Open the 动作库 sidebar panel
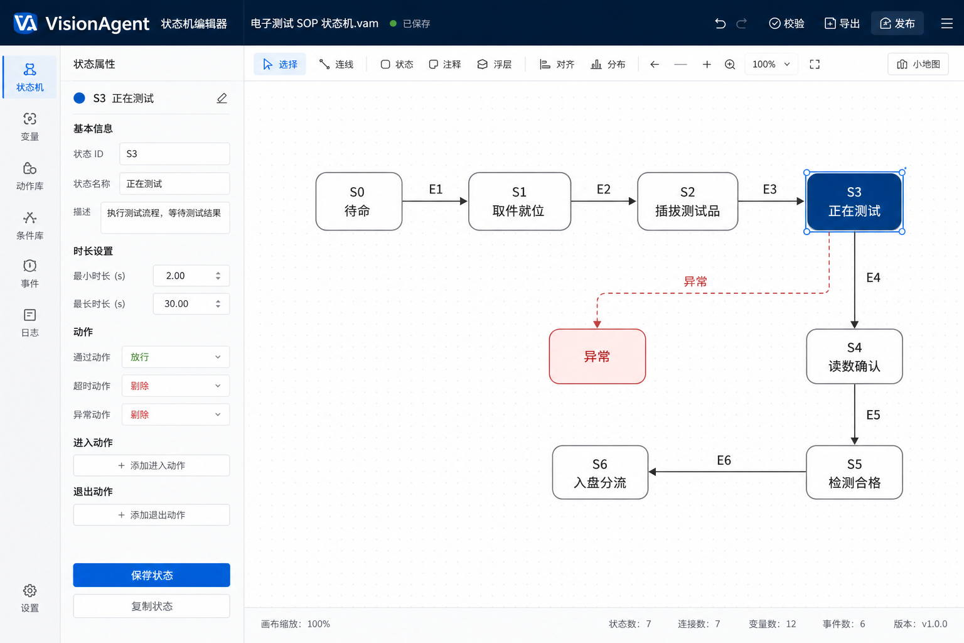Image resolution: width=964 pixels, height=643 pixels. pyautogui.click(x=29, y=176)
